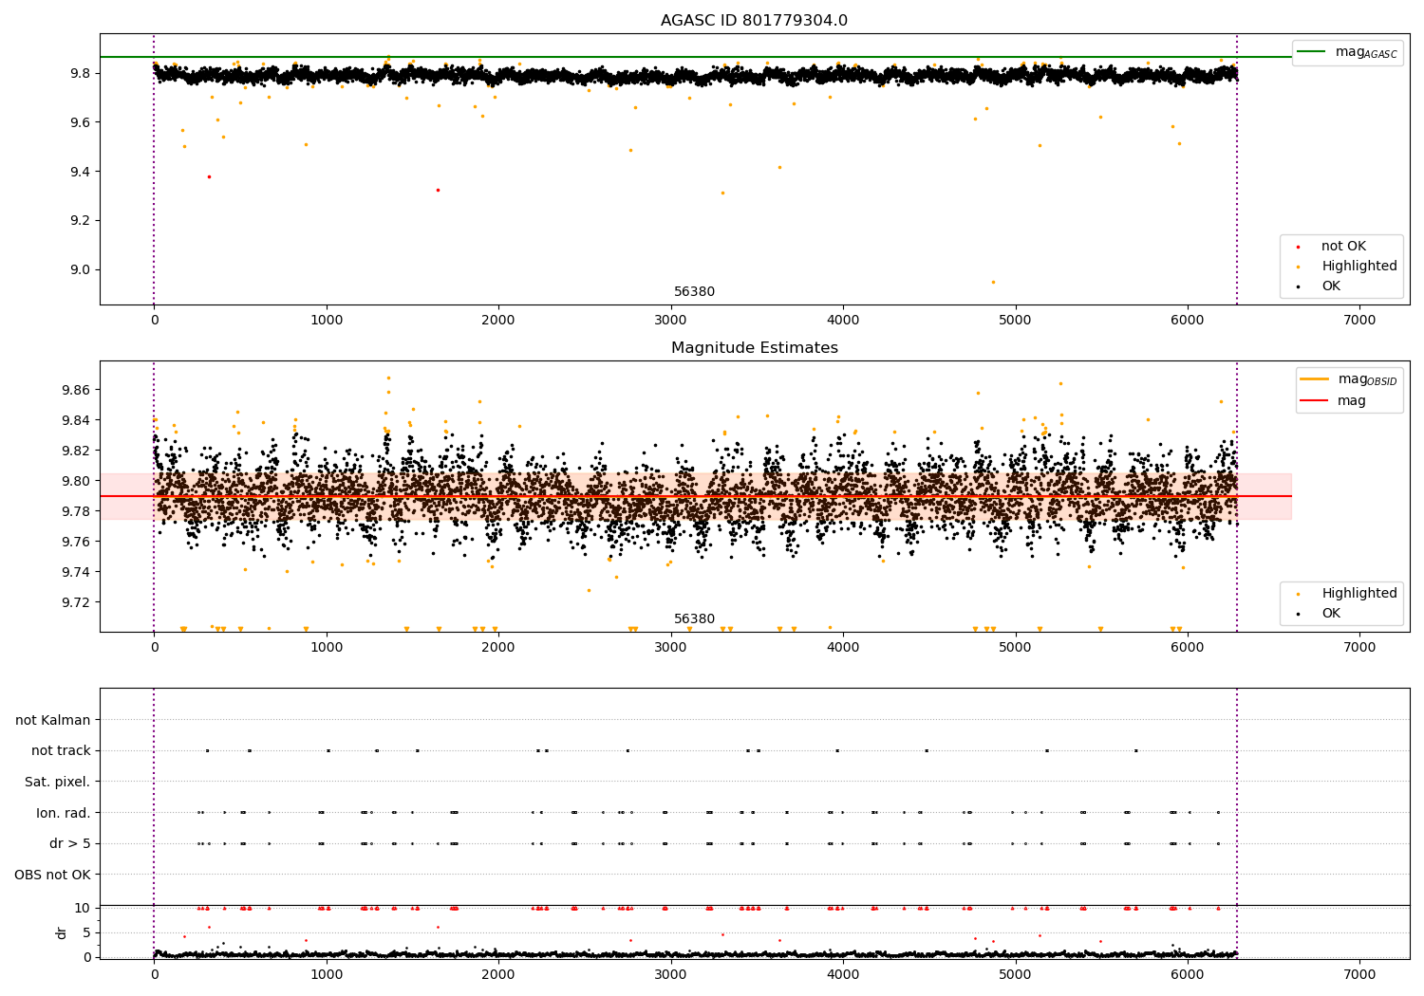This screenshot has width=1424, height=996.
Task: Click the lowest orange outlier point below 9.0 in top plot
Action: tap(993, 282)
